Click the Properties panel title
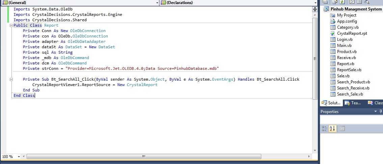Screen dimensions: 383x164 coord(329,112)
